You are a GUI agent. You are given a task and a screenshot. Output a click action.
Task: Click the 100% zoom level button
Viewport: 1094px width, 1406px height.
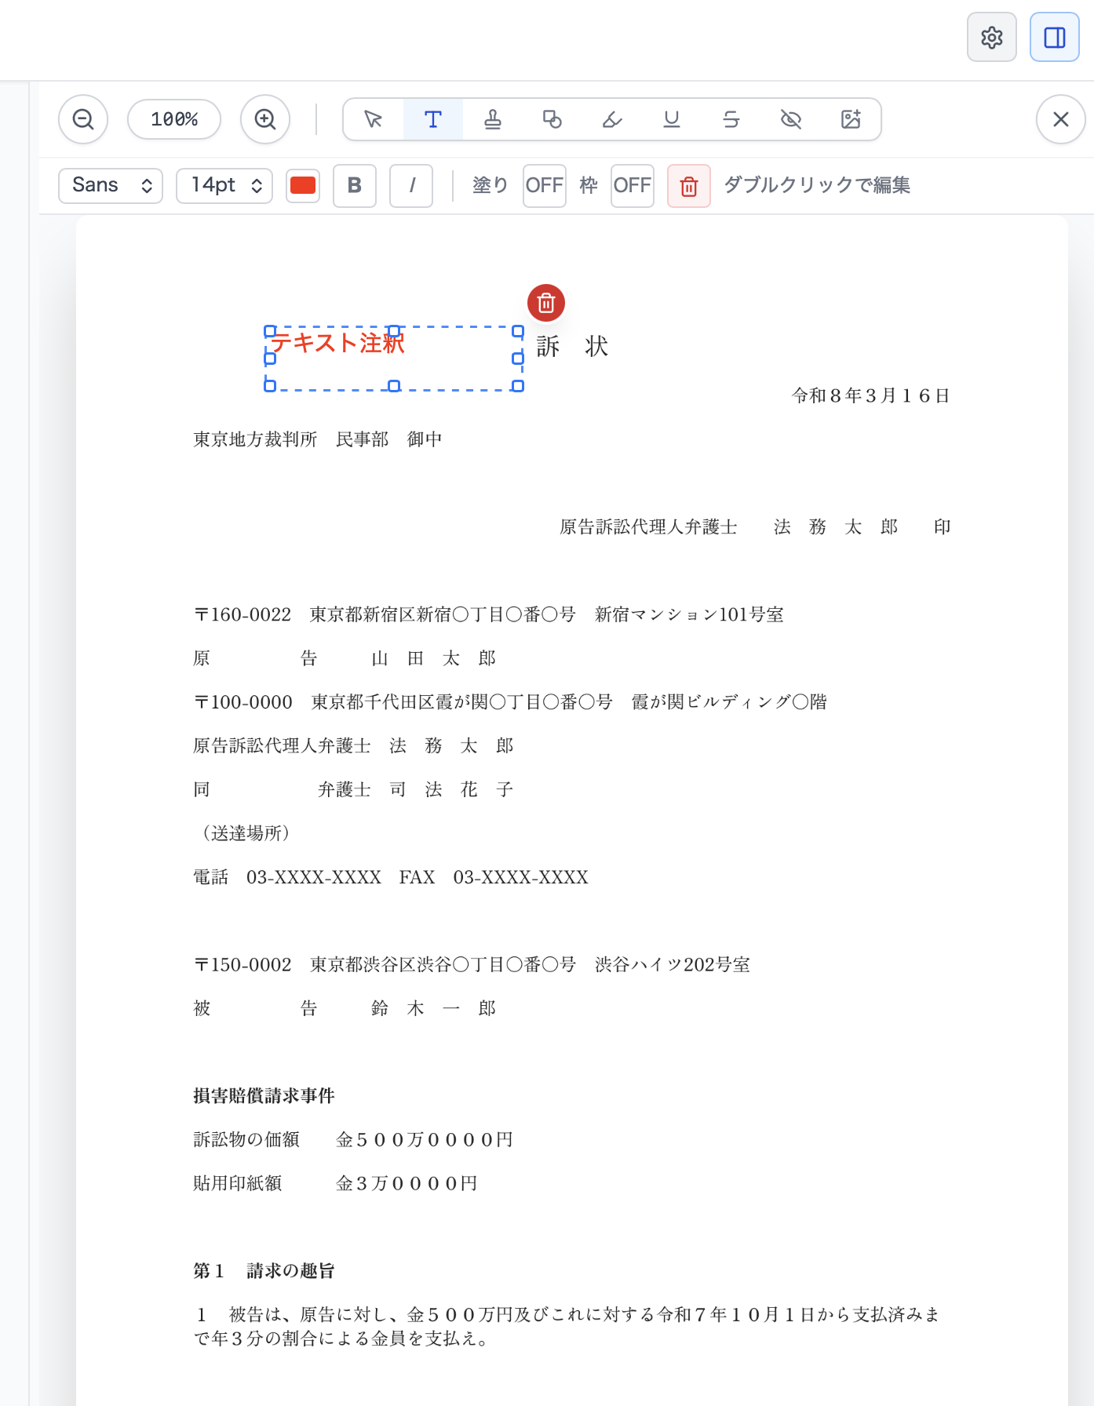(x=174, y=119)
